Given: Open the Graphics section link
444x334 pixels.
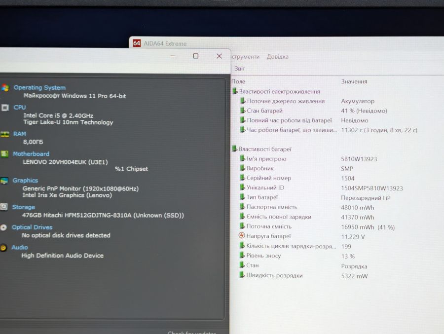Looking at the screenshot, I should coord(25,181).
